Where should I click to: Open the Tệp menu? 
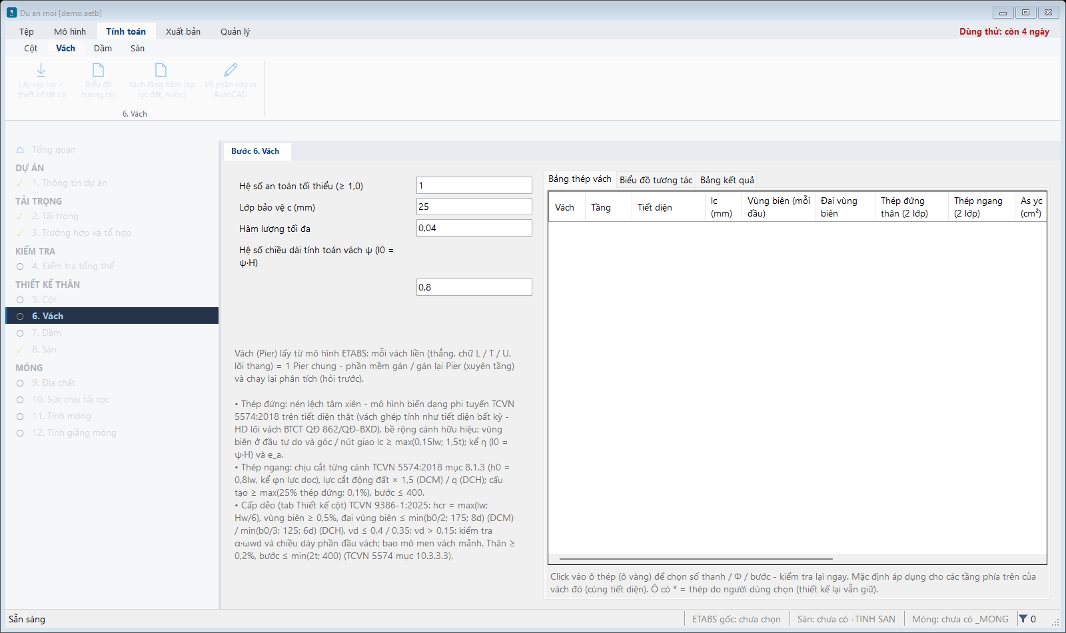27,31
